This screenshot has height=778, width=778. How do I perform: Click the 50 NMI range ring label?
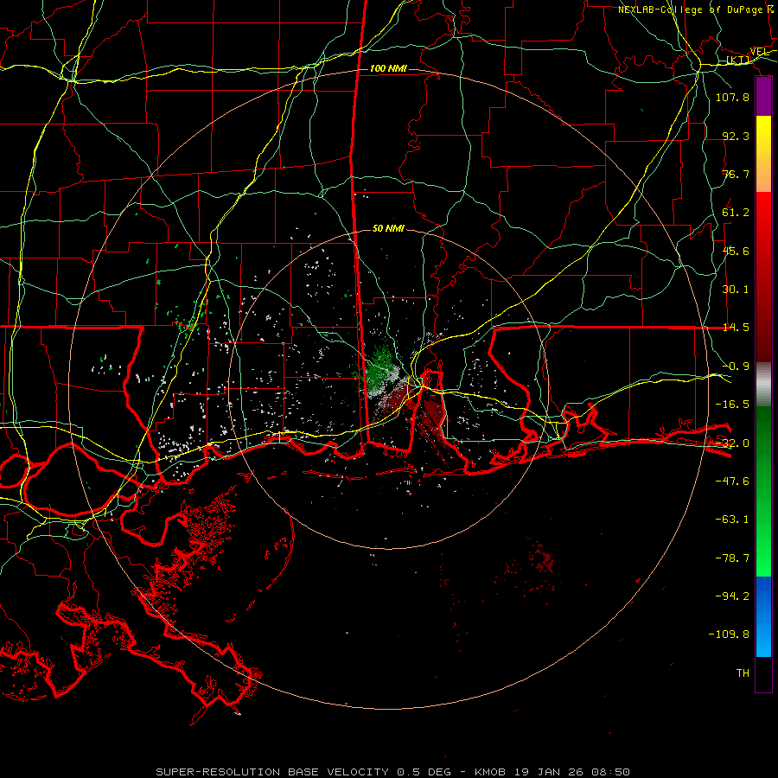388,228
